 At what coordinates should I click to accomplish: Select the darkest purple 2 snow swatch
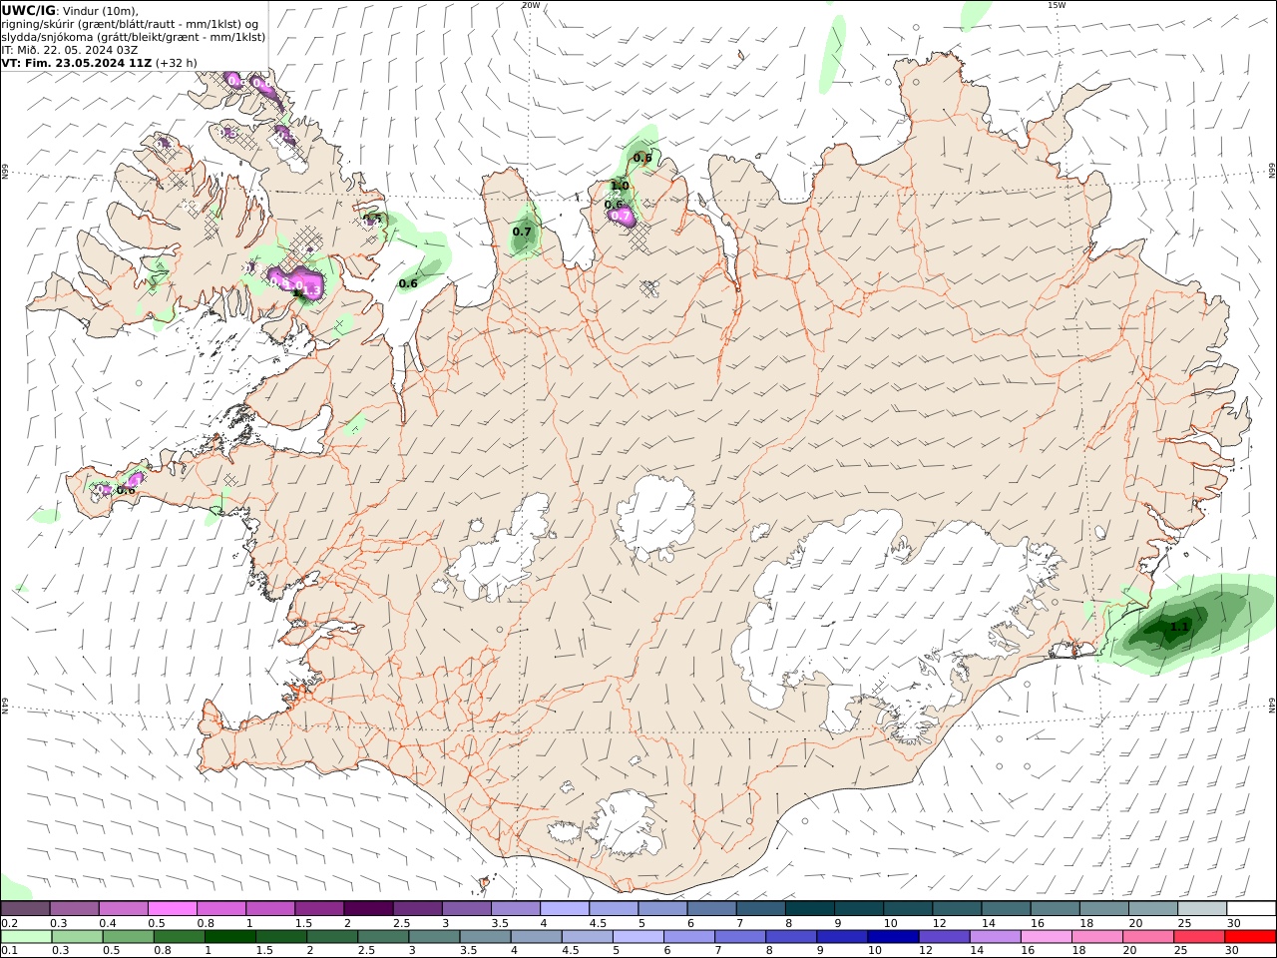368,909
